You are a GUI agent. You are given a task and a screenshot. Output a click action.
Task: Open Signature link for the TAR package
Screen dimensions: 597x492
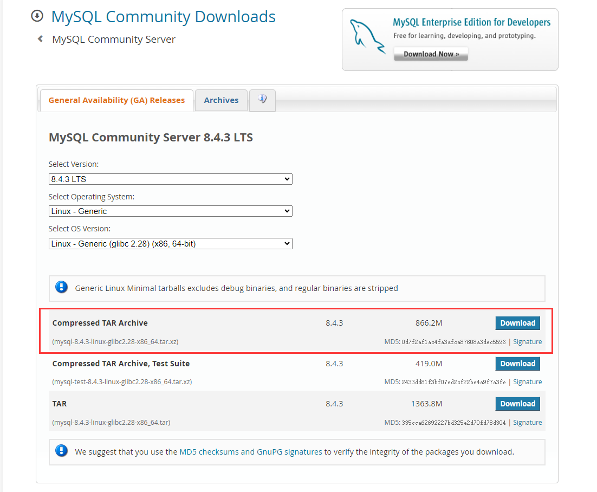pyautogui.click(x=527, y=422)
